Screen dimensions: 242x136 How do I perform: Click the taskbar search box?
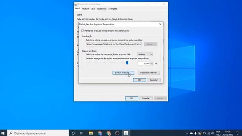point(38,133)
